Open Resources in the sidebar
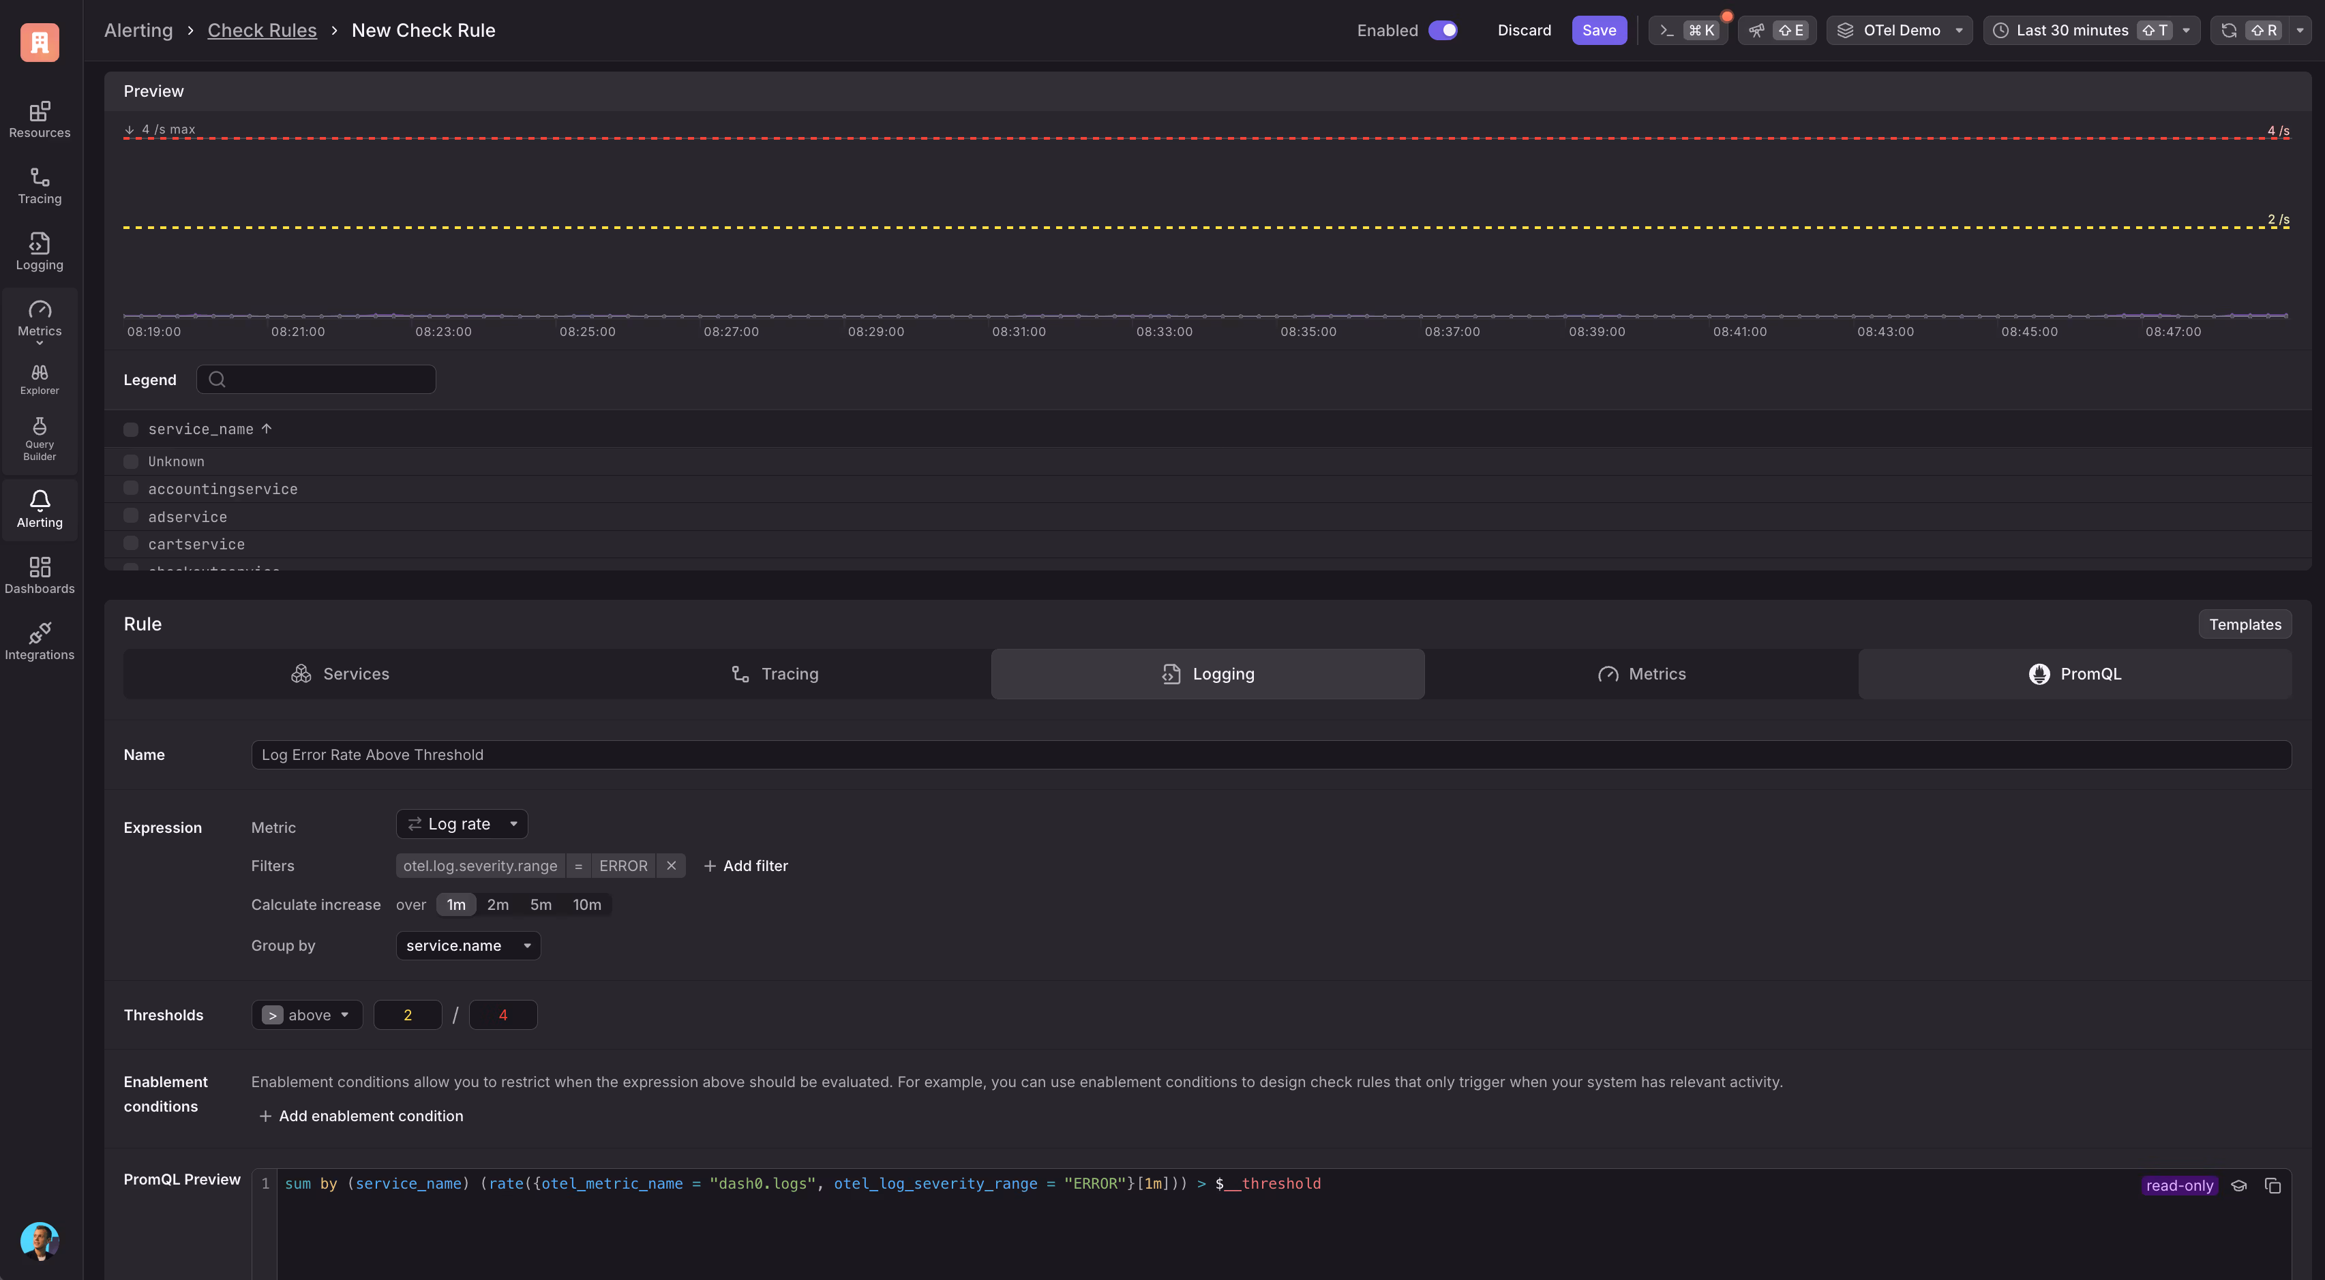This screenshot has width=2325, height=1280. click(40, 119)
